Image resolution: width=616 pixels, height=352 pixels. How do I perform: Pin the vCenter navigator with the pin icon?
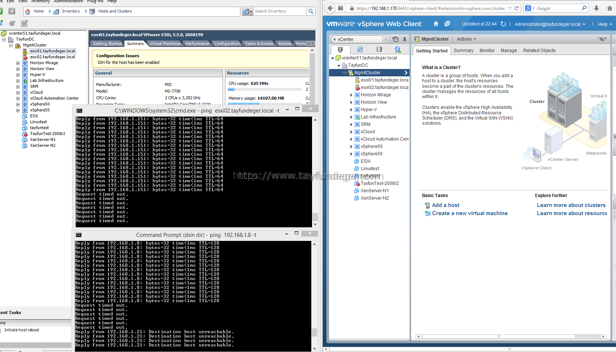404,39
